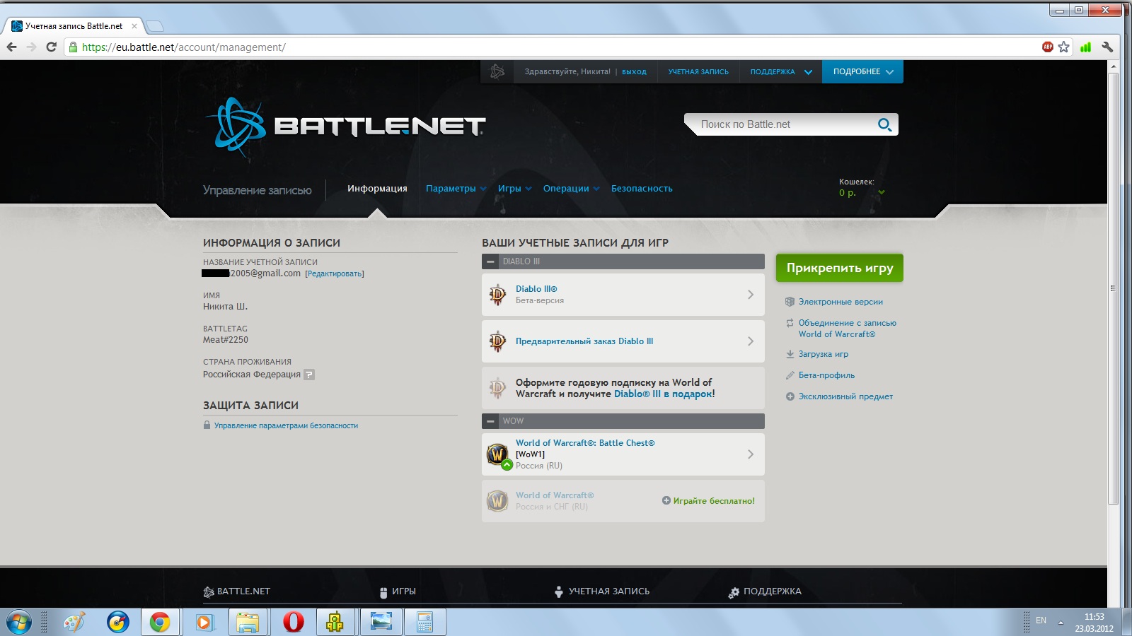Expand the Параметры dropdown menu
This screenshot has width=1132, height=636.
[x=456, y=189]
